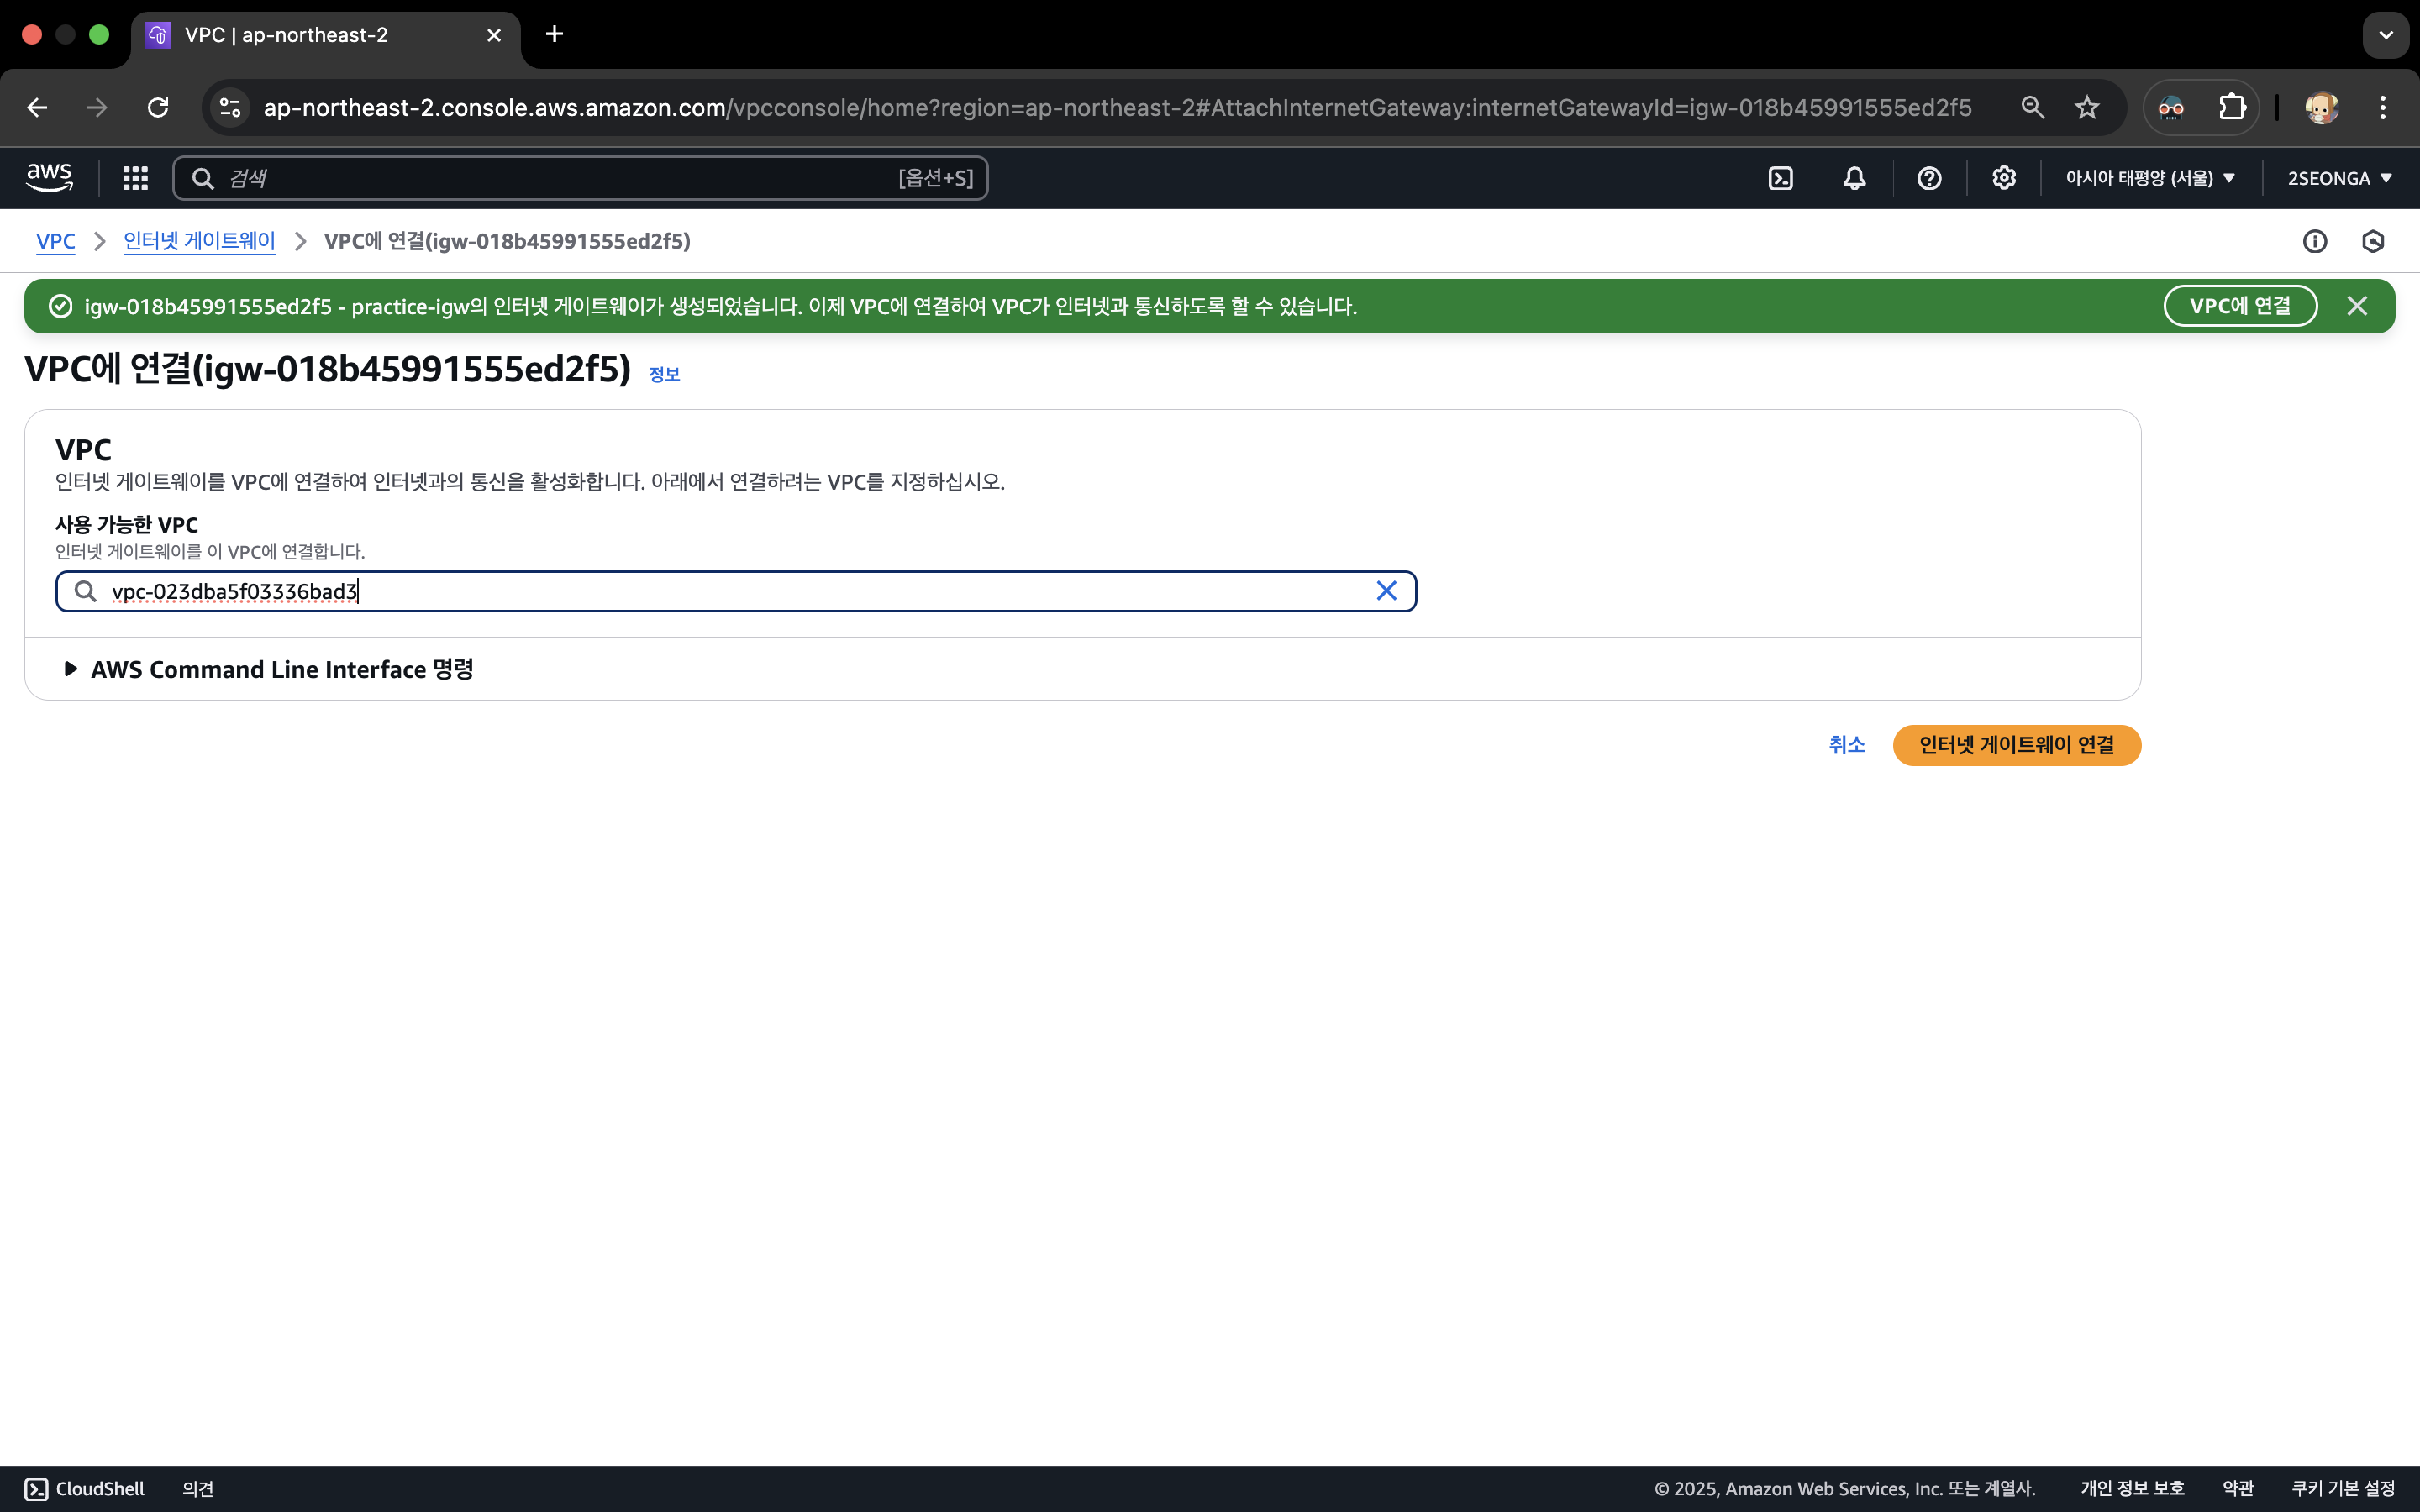Launch CloudShell from the top navigation bar
2420x1512 pixels.
(x=1780, y=178)
